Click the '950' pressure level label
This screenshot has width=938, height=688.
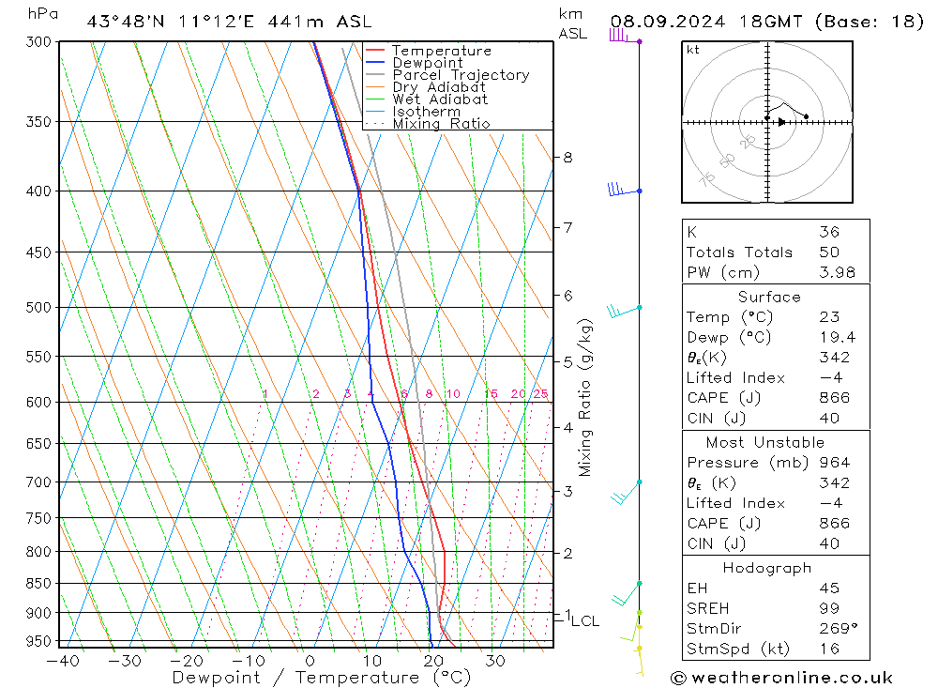[38, 641]
